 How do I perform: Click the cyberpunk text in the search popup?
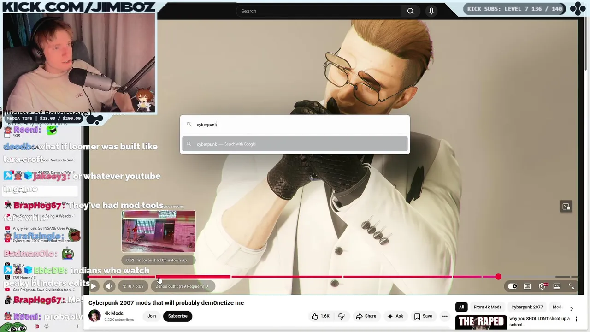(x=207, y=125)
